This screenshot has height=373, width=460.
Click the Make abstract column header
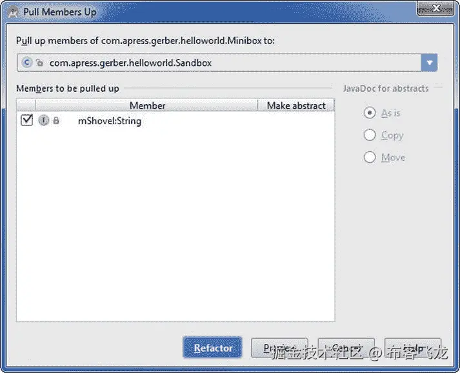coord(296,105)
